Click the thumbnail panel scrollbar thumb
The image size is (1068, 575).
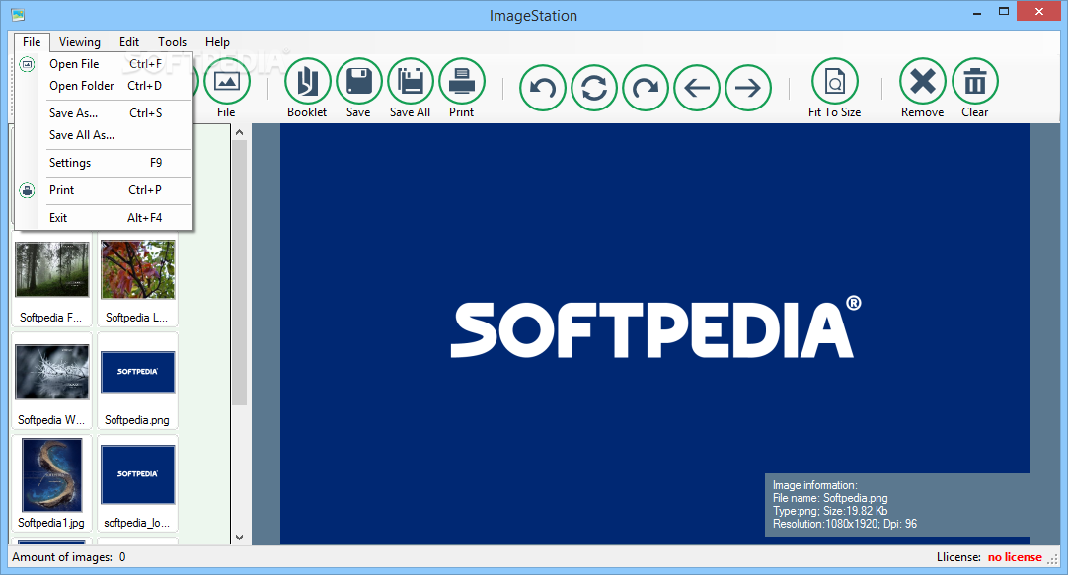[x=239, y=272]
